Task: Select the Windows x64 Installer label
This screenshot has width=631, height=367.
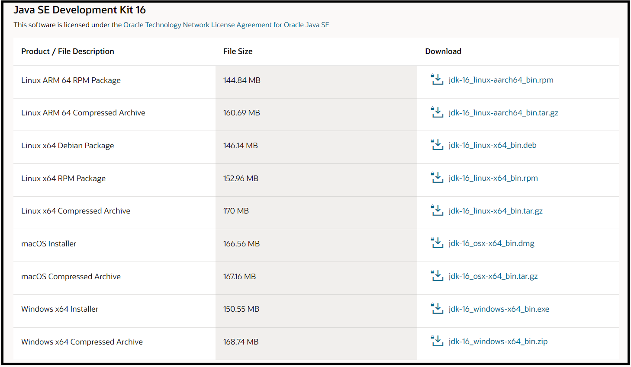Action: [x=60, y=309]
